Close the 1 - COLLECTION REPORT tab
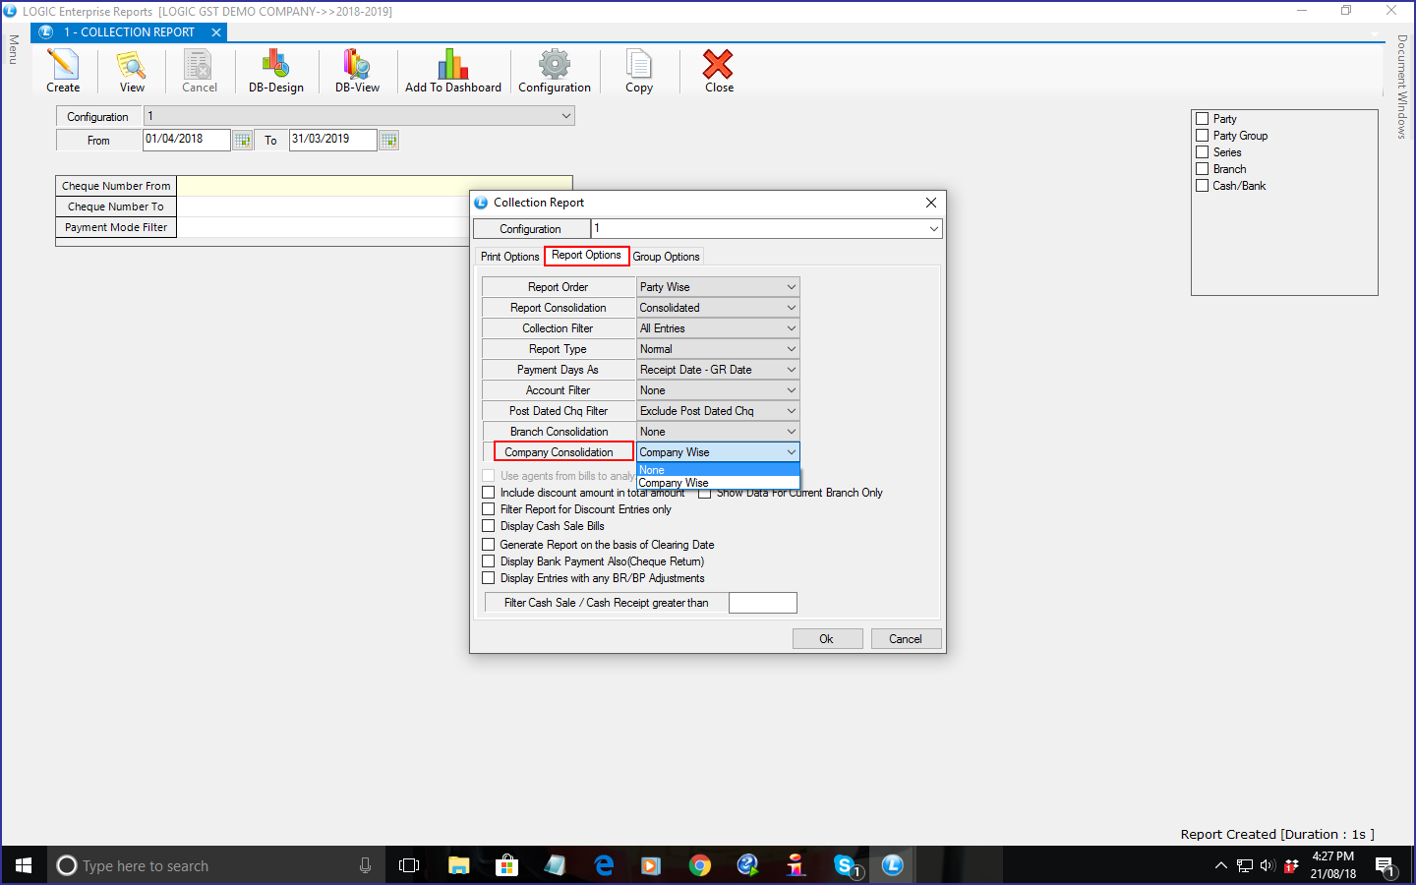 coord(216,32)
